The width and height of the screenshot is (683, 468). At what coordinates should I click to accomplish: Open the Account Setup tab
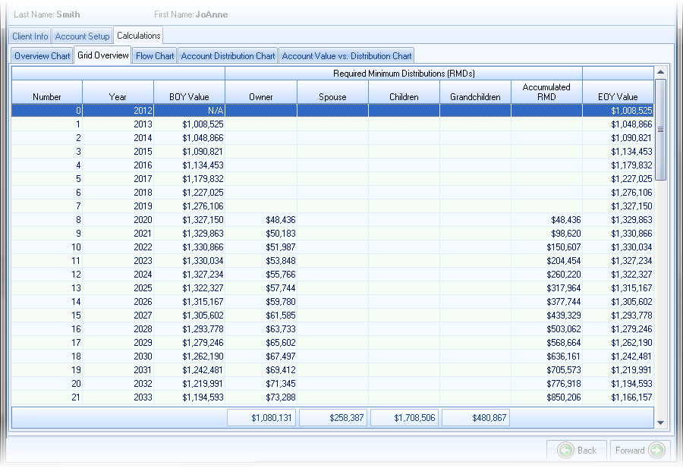(82, 36)
